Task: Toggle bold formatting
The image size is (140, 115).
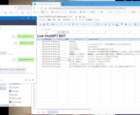Action: (x=105, y=24)
